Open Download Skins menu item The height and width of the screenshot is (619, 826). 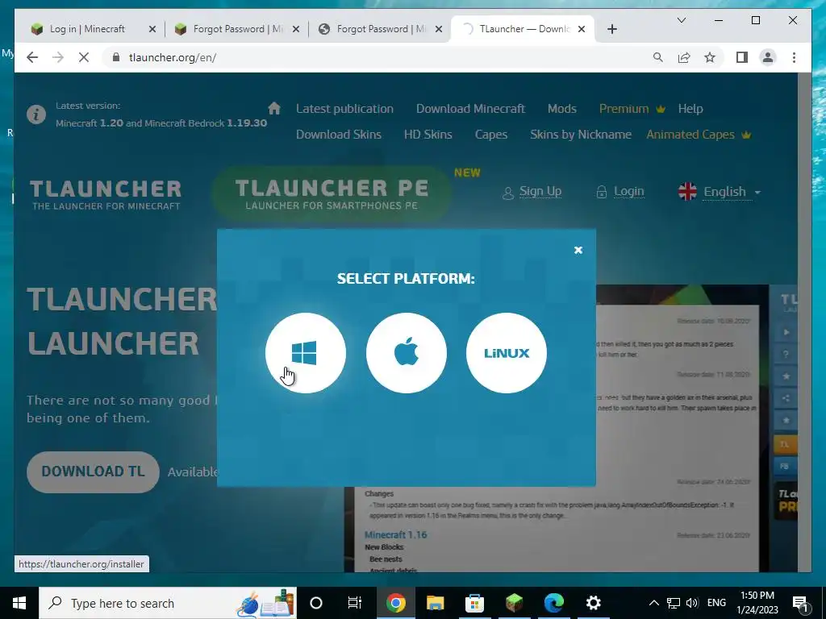coord(338,135)
